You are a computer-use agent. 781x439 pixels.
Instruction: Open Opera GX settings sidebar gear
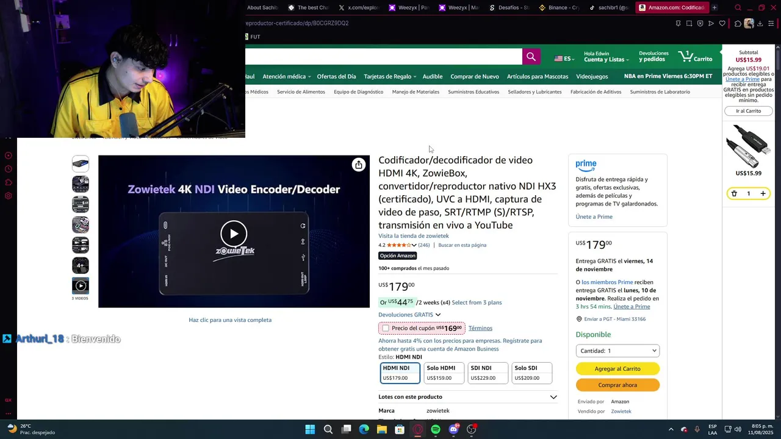[x=9, y=196]
